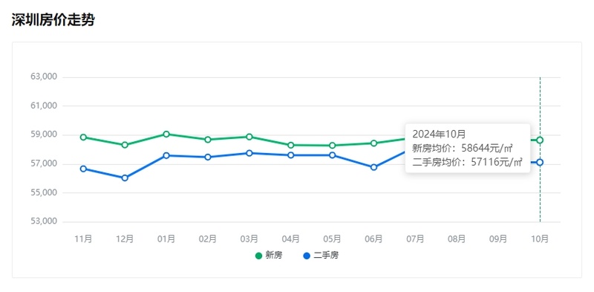The height and width of the screenshot is (292, 594).
Task: Click the blue 二手房 marker at 06月
Action: 374,167
